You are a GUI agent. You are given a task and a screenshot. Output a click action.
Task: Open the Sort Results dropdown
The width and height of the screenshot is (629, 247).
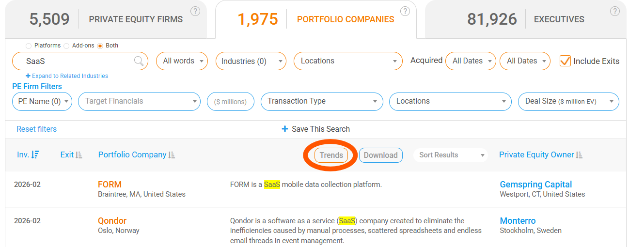[452, 155]
